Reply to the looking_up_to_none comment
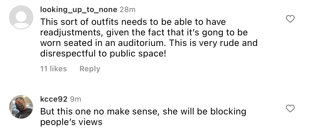313x130 pixels. [90, 69]
